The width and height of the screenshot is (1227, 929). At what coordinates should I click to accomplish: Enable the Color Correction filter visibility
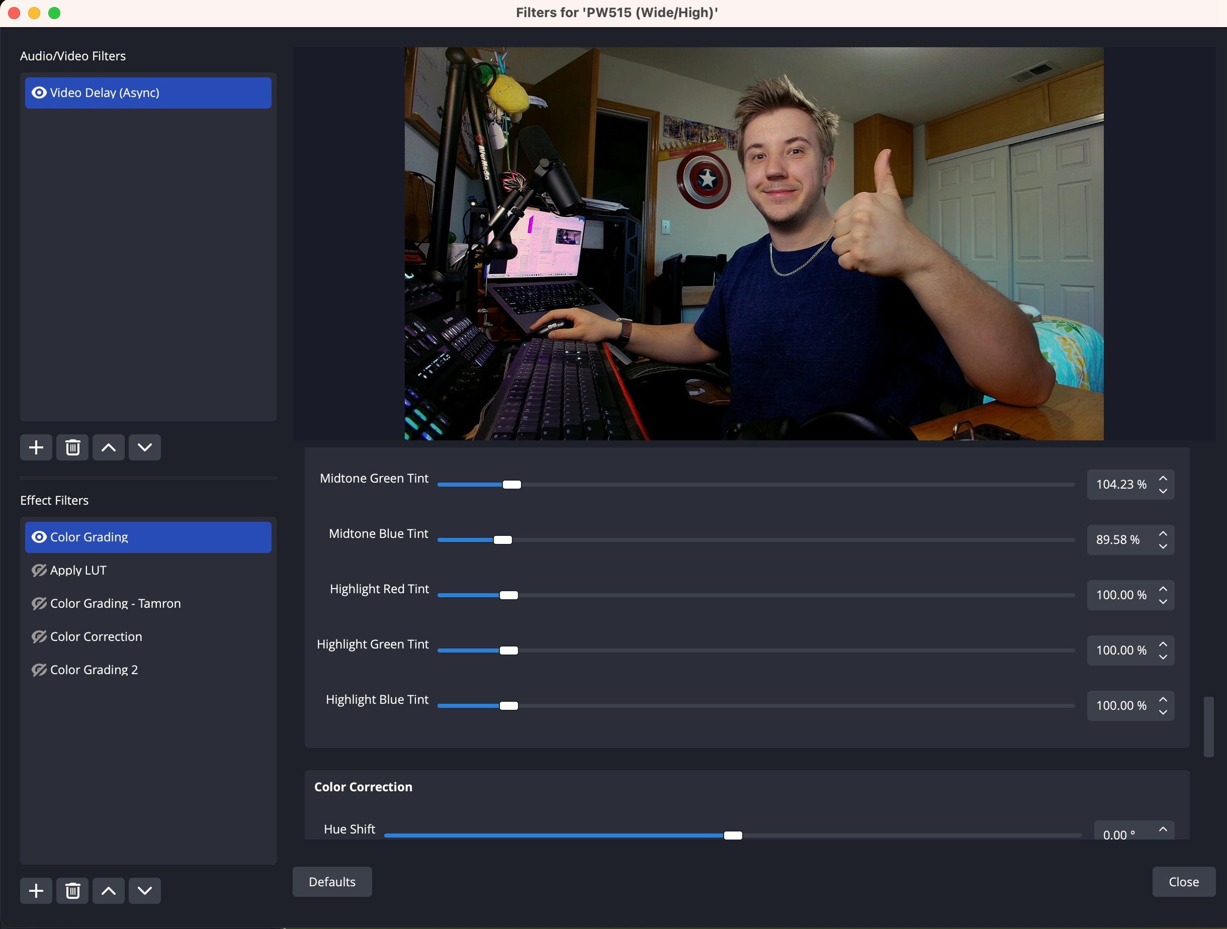click(39, 637)
